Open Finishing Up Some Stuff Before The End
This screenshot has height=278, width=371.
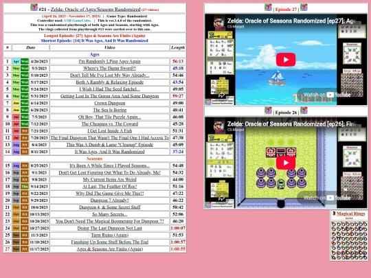pyautogui.click(x=109, y=242)
